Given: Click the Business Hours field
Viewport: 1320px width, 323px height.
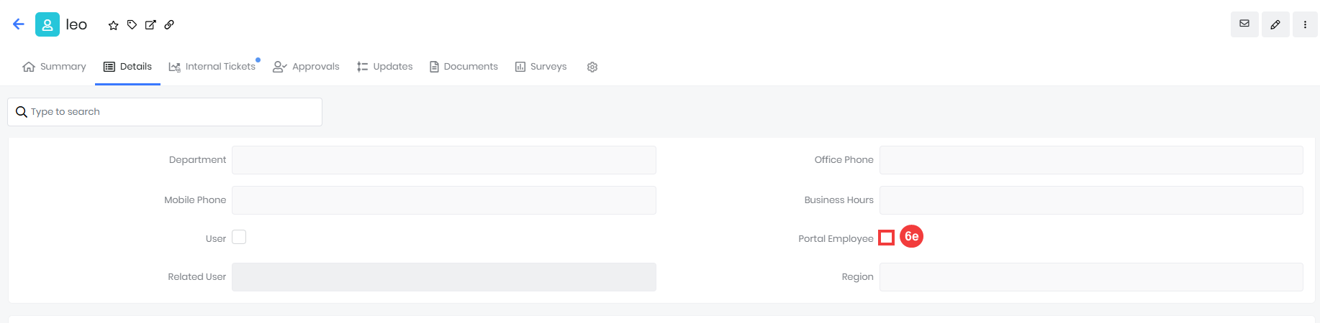Looking at the screenshot, I should click(x=1091, y=200).
